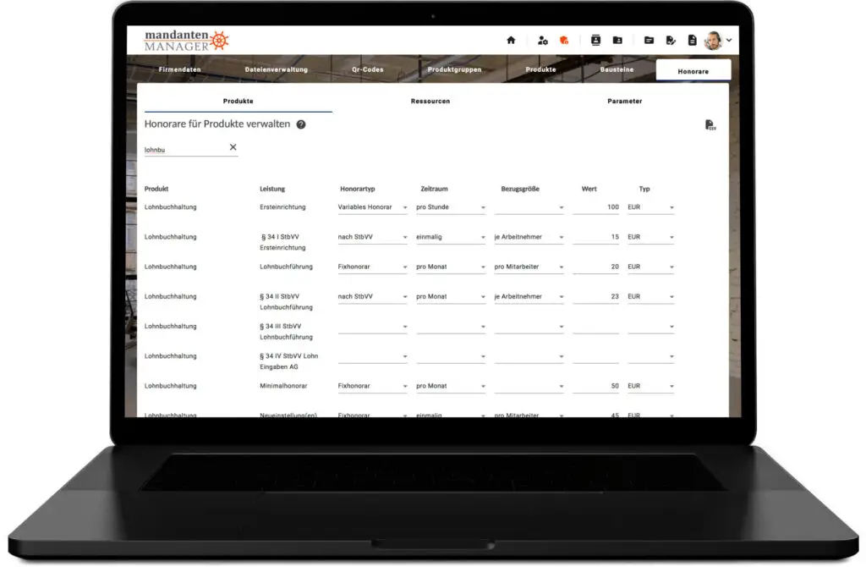Viewport: 866px width, 567px height.
Task: Open 'nach StbVV' dropdown in § 34 II row
Action: (x=373, y=297)
